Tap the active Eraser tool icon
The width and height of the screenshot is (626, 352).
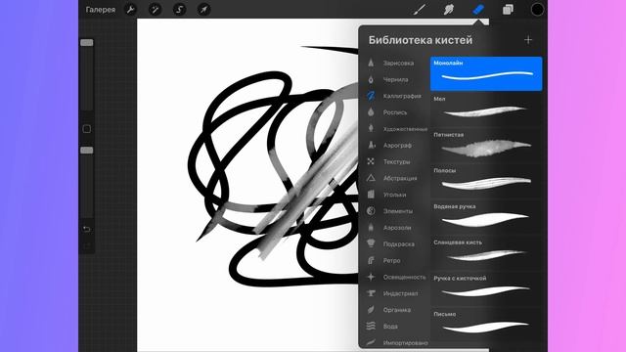478,10
